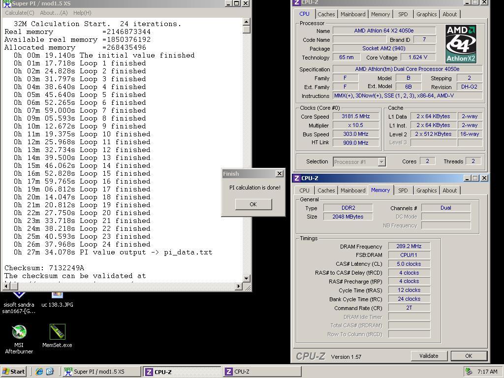Click the FSB:DRAM value CPU/11
Screen dimensions: 504x378
409,255
